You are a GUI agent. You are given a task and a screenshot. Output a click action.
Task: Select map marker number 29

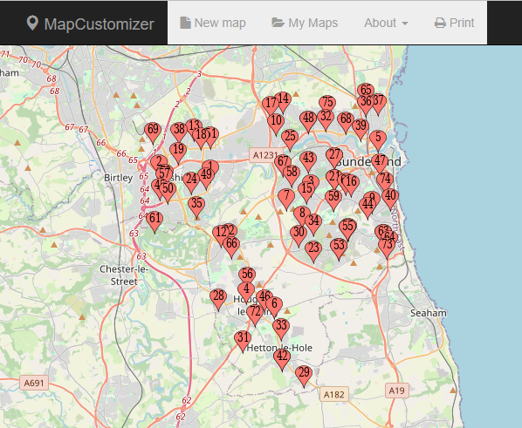coord(304,374)
